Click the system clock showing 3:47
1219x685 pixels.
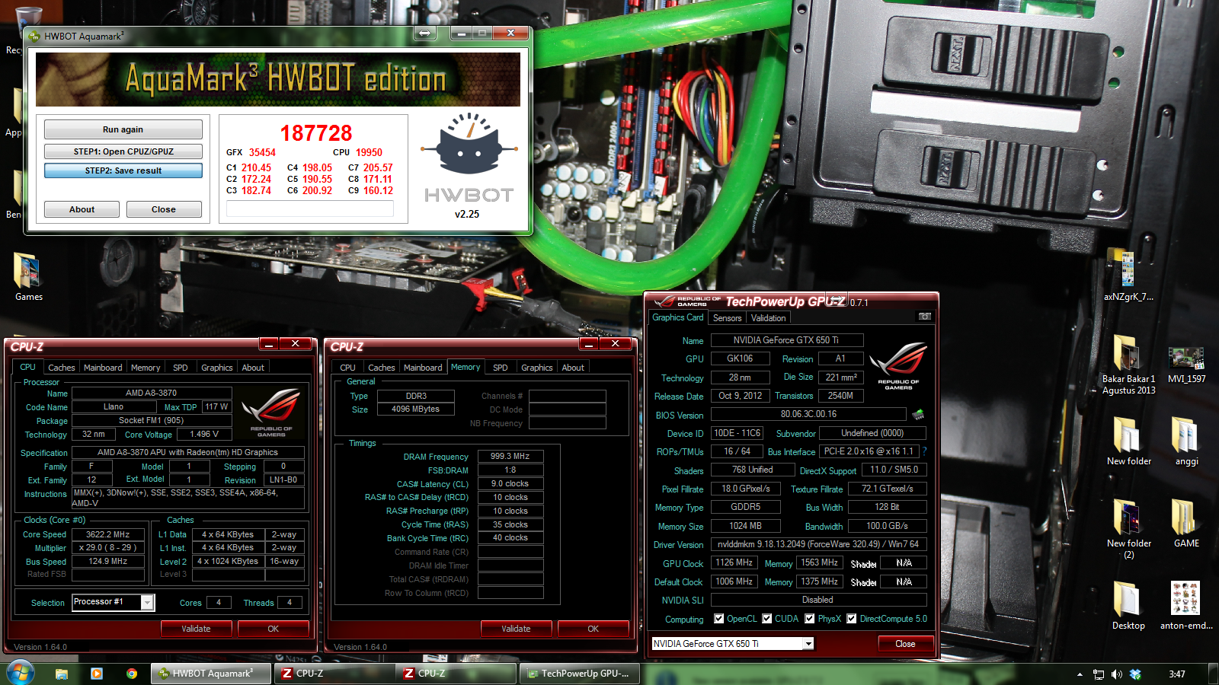(1177, 674)
